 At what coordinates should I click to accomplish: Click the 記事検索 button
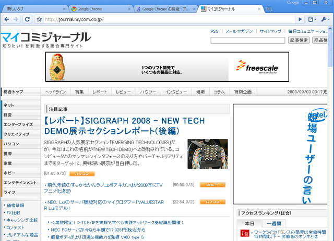pyautogui.click(x=299, y=40)
